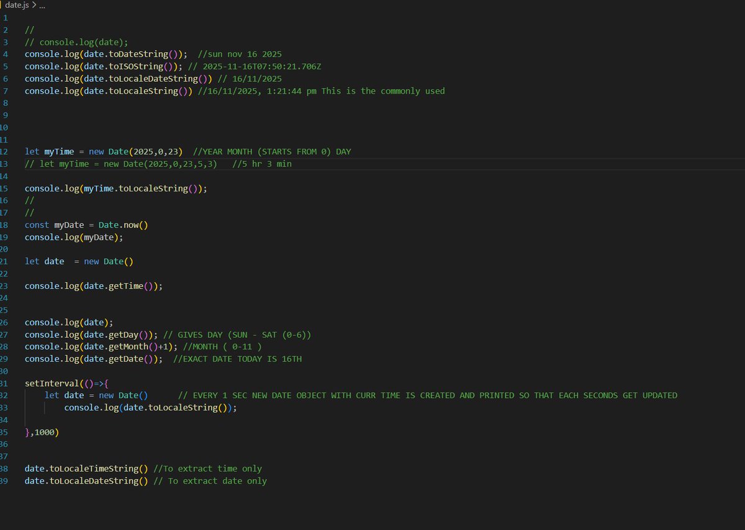Click the comment 'This is the commonly used'
Screen dimensions: 745x530
tap(383, 91)
